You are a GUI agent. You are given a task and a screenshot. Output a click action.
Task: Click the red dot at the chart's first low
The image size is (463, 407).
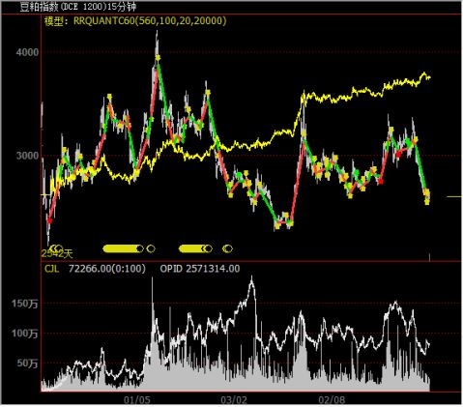click(x=49, y=220)
